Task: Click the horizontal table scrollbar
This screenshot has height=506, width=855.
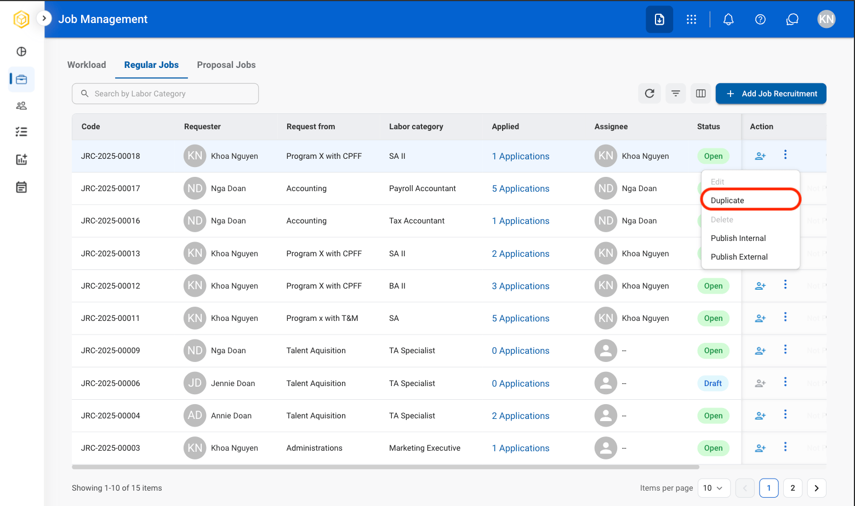Action: [385, 467]
